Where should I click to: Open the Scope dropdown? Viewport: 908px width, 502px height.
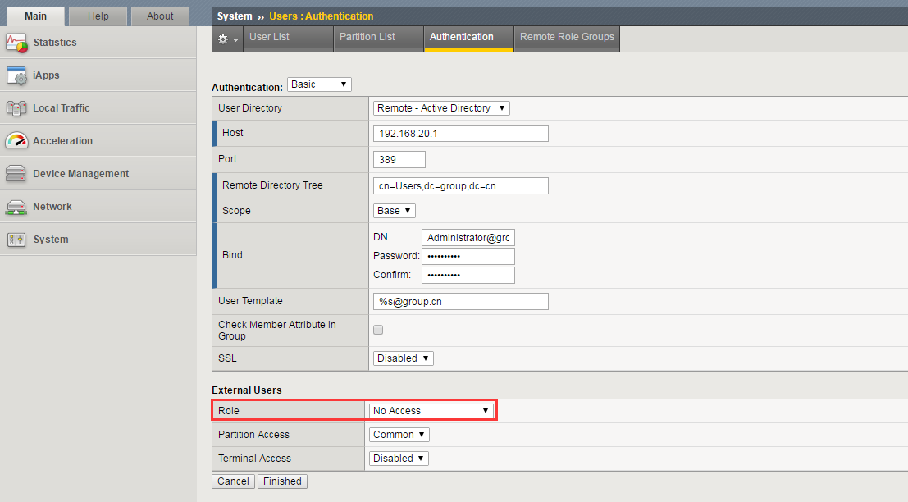(x=394, y=210)
